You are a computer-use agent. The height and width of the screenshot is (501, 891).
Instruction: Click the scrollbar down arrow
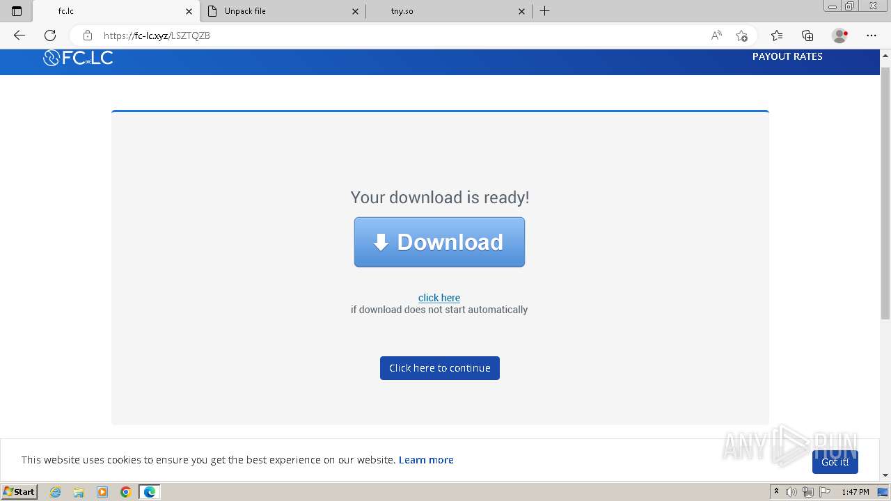click(x=885, y=475)
